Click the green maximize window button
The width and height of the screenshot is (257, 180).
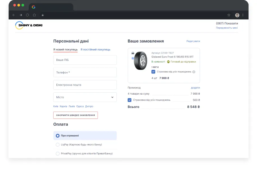pyautogui.click(x=23, y=5)
